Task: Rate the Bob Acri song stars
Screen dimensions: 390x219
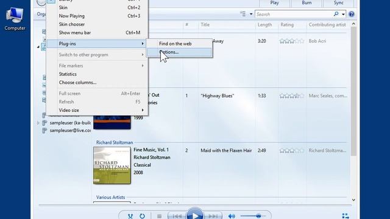Action: (x=292, y=41)
